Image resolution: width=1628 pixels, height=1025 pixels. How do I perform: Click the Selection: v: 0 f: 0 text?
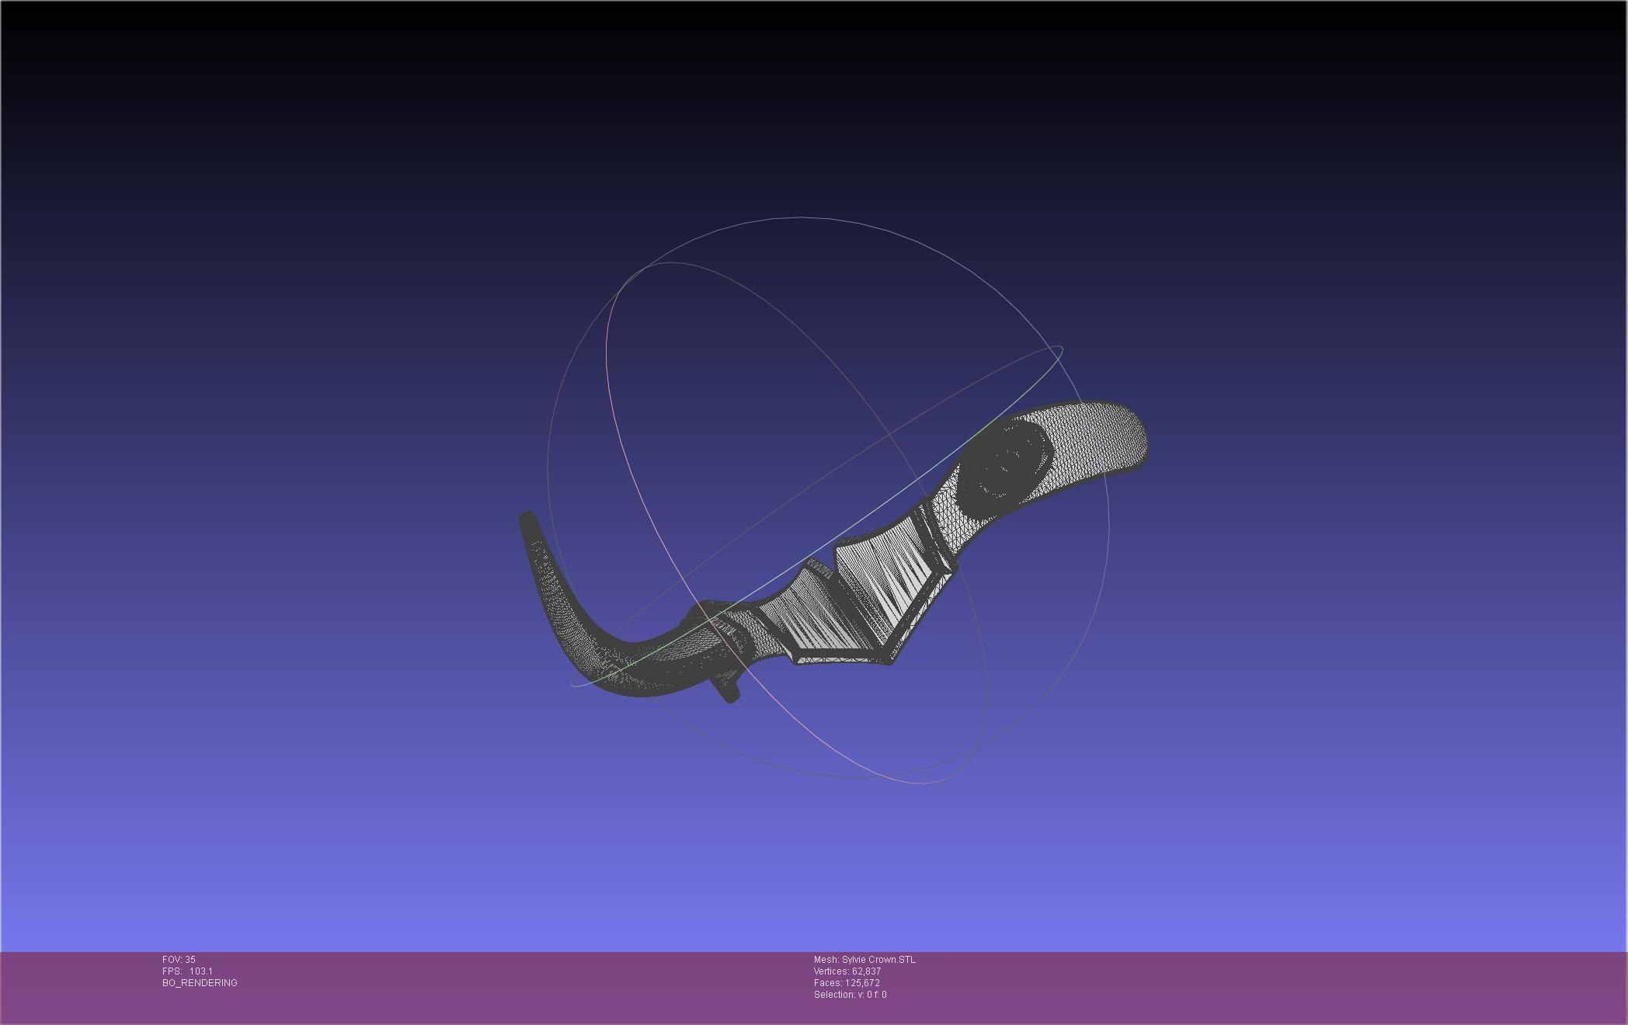(850, 995)
